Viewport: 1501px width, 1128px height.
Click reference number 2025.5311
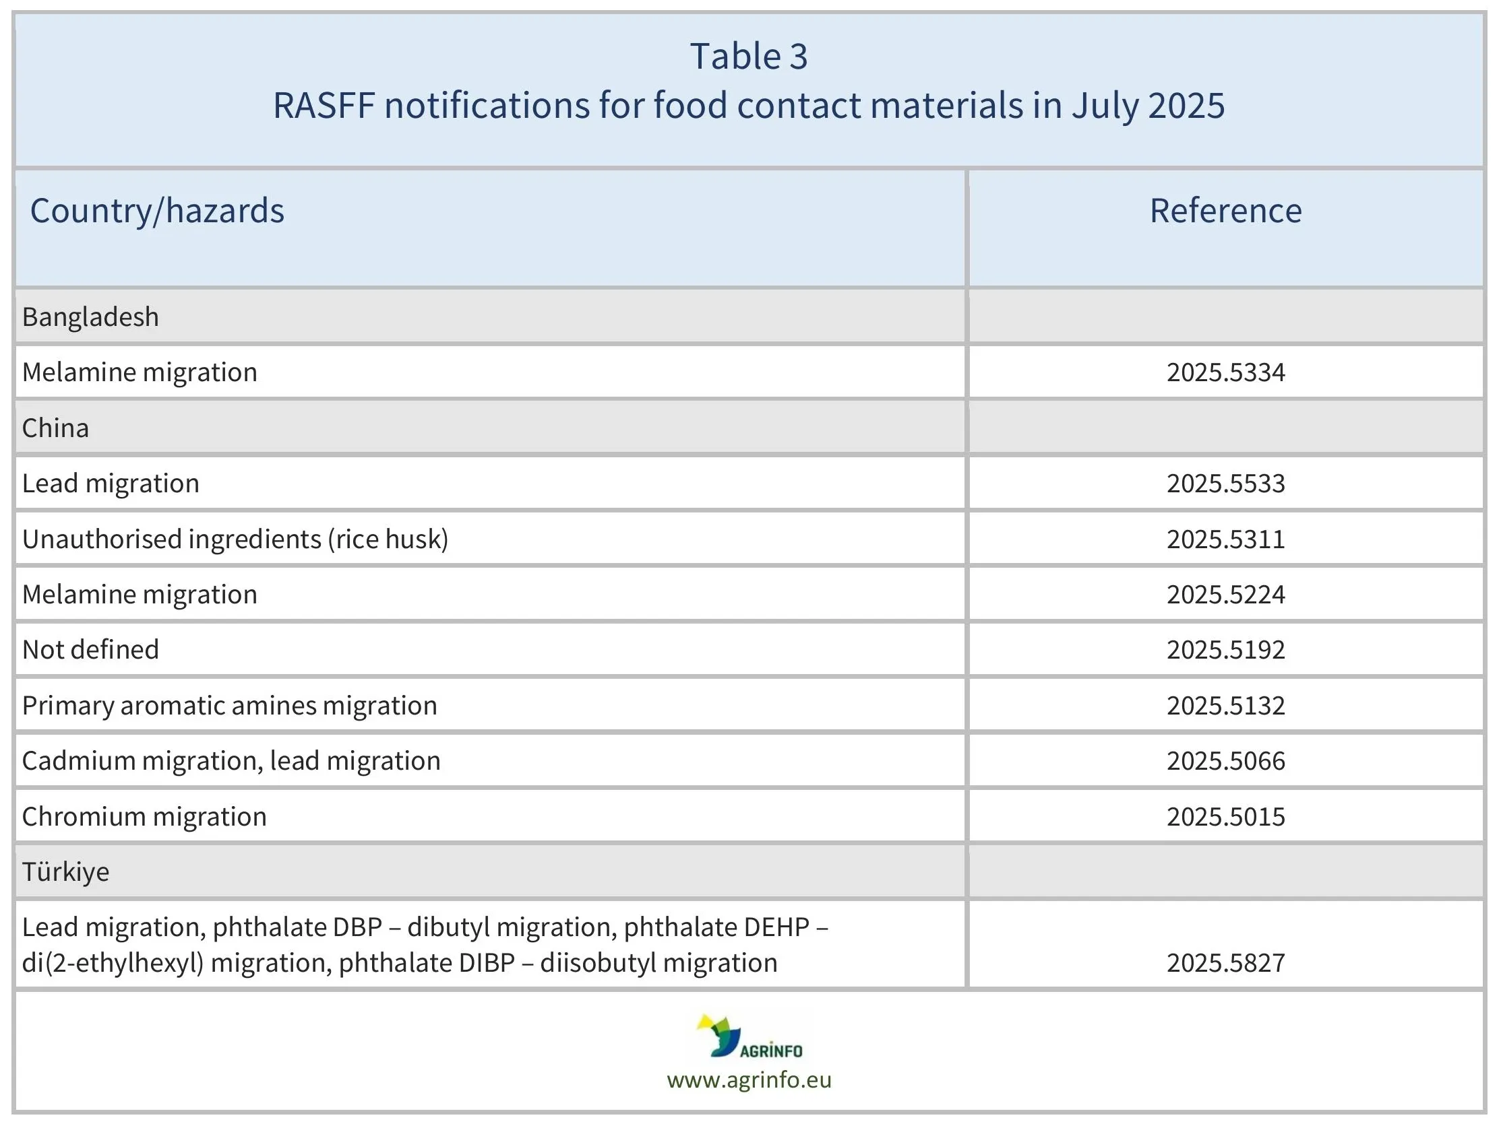[1225, 539]
